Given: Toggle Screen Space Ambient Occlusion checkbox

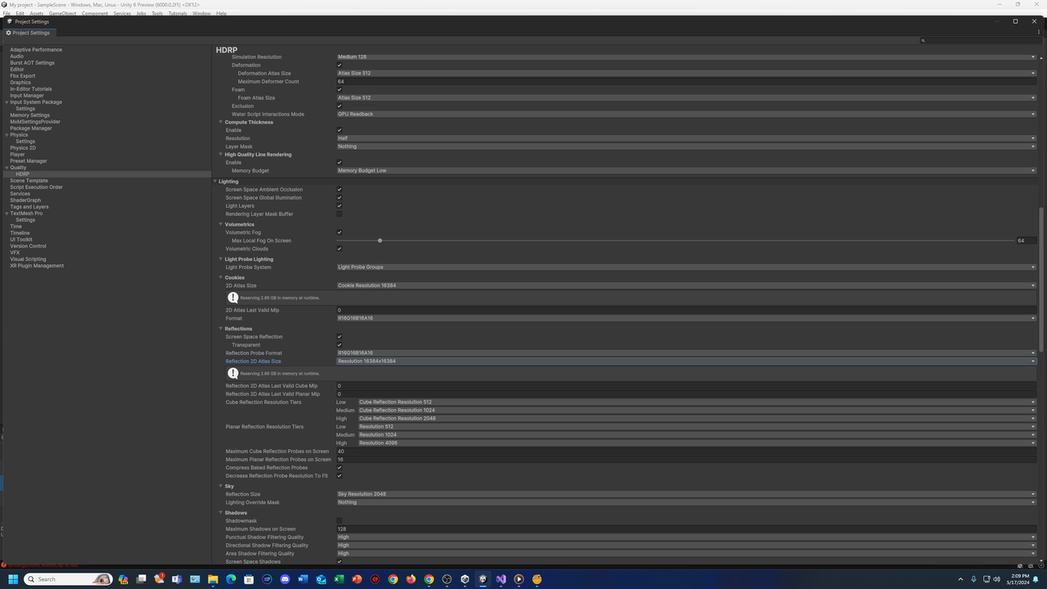Looking at the screenshot, I should (x=339, y=190).
